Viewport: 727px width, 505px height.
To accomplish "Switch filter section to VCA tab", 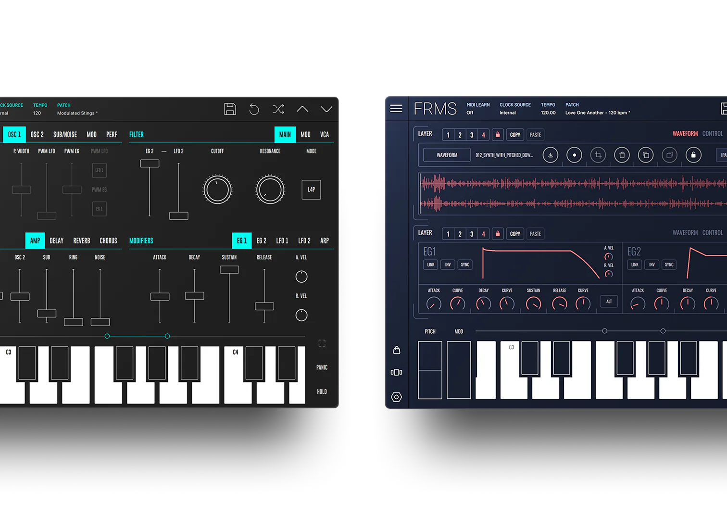I will (x=325, y=135).
